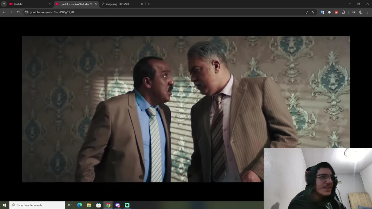Open the Windows Start menu
The width and height of the screenshot is (372, 209).
tap(5, 205)
